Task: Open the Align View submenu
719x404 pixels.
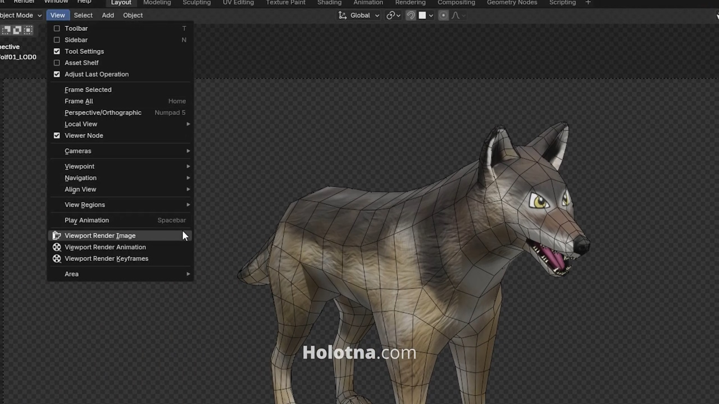Action: tap(120, 189)
